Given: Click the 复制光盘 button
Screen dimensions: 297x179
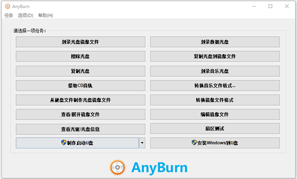Looking at the screenshot, I should (80, 71).
